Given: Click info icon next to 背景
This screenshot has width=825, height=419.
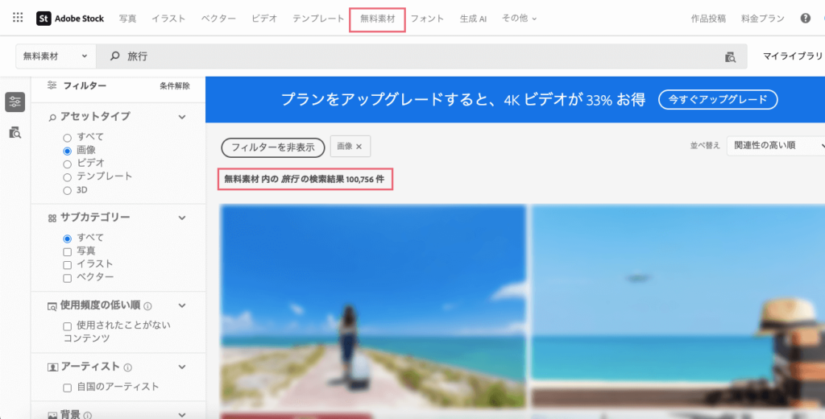Looking at the screenshot, I should click(87, 415).
